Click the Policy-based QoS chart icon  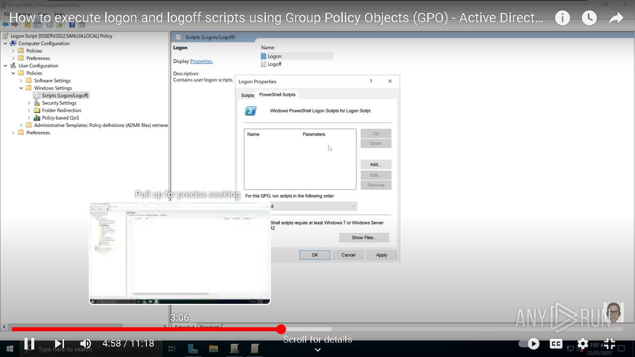pos(37,118)
